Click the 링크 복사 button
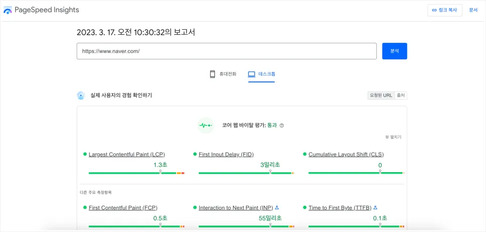Image resolution: width=486 pixels, height=232 pixels. (445, 10)
